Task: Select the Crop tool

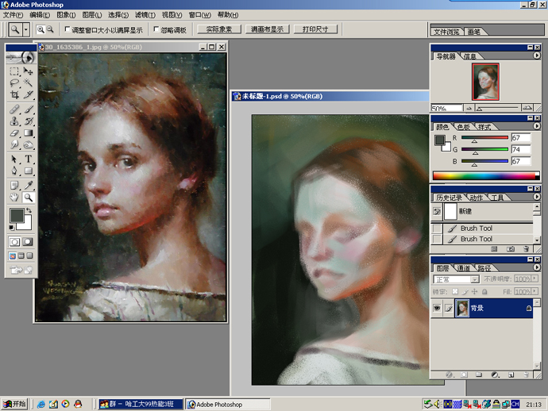Action: click(14, 94)
